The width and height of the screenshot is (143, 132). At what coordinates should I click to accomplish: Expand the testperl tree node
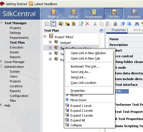coord(50,42)
